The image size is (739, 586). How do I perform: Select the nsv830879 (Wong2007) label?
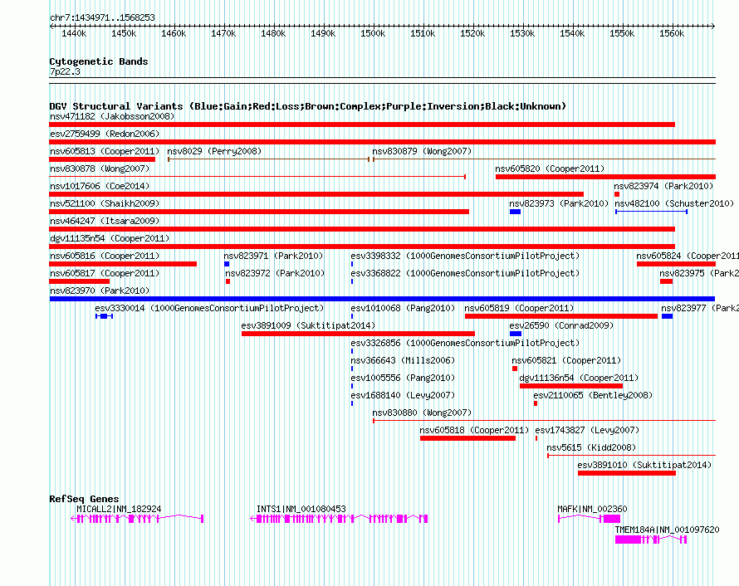click(422, 151)
